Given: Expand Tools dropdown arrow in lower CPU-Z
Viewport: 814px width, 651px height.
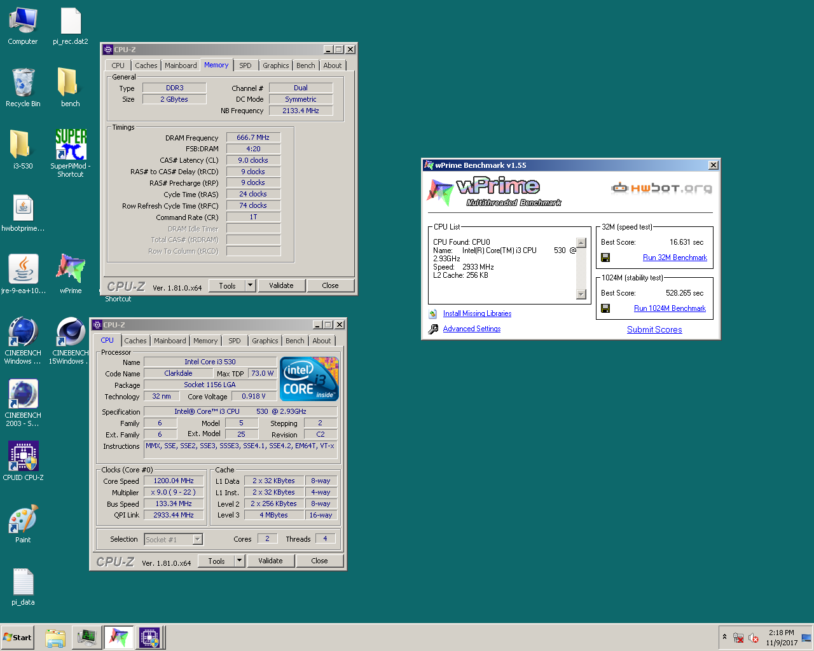Looking at the screenshot, I should pyautogui.click(x=239, y=561).
